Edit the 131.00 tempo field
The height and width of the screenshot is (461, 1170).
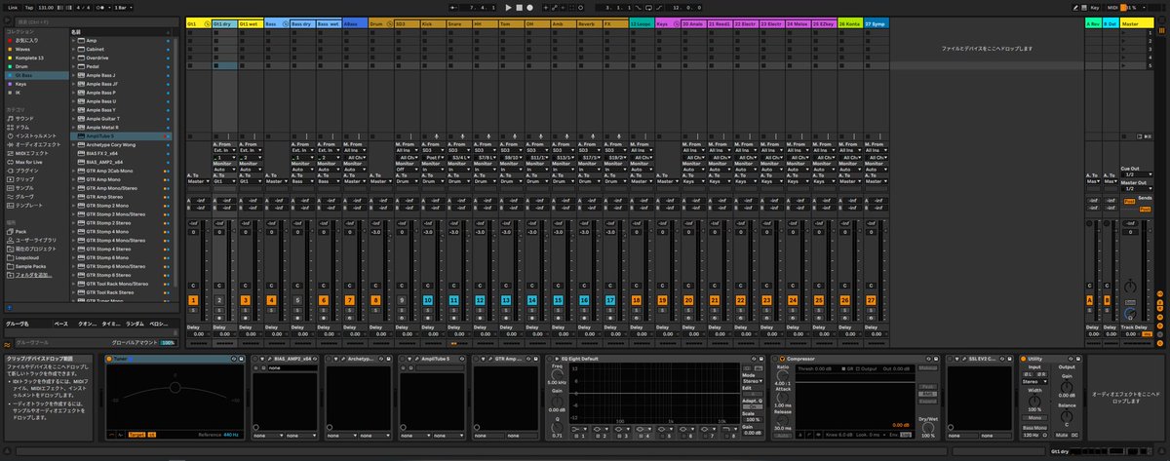(47, 7)
